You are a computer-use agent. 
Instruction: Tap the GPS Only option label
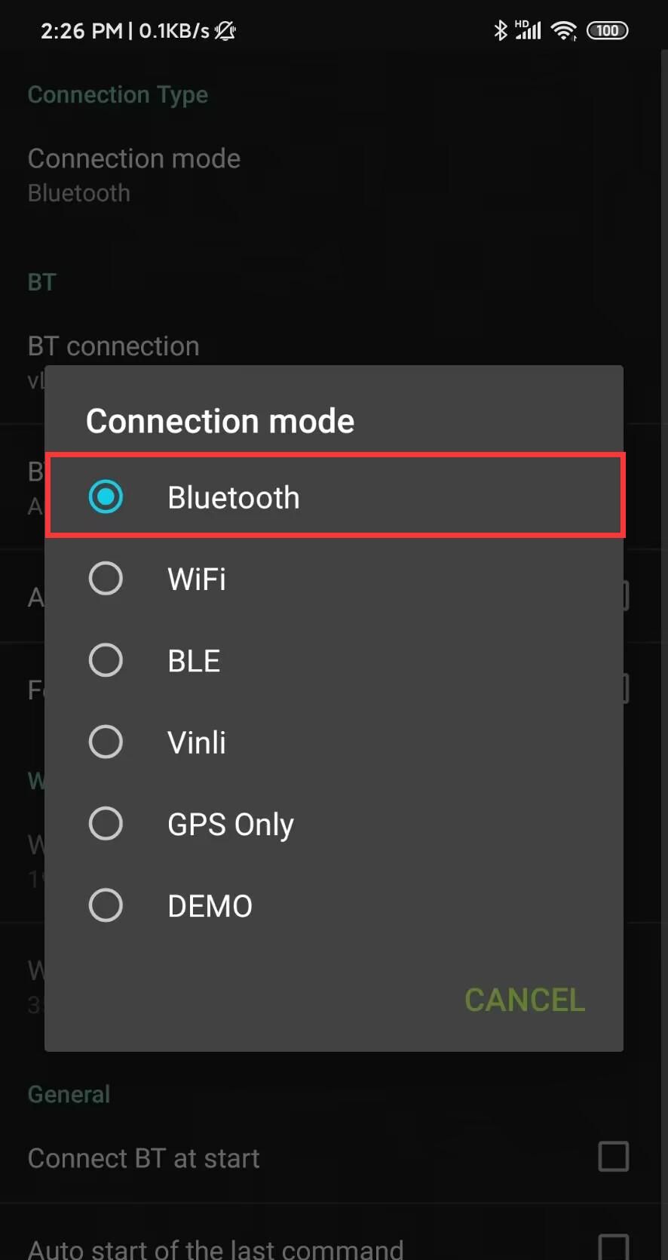coord(230,824)
